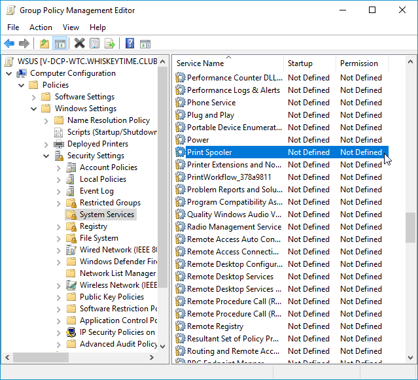Open the Help menu
This screenshot has width=418, height=380.
(97, 27)
